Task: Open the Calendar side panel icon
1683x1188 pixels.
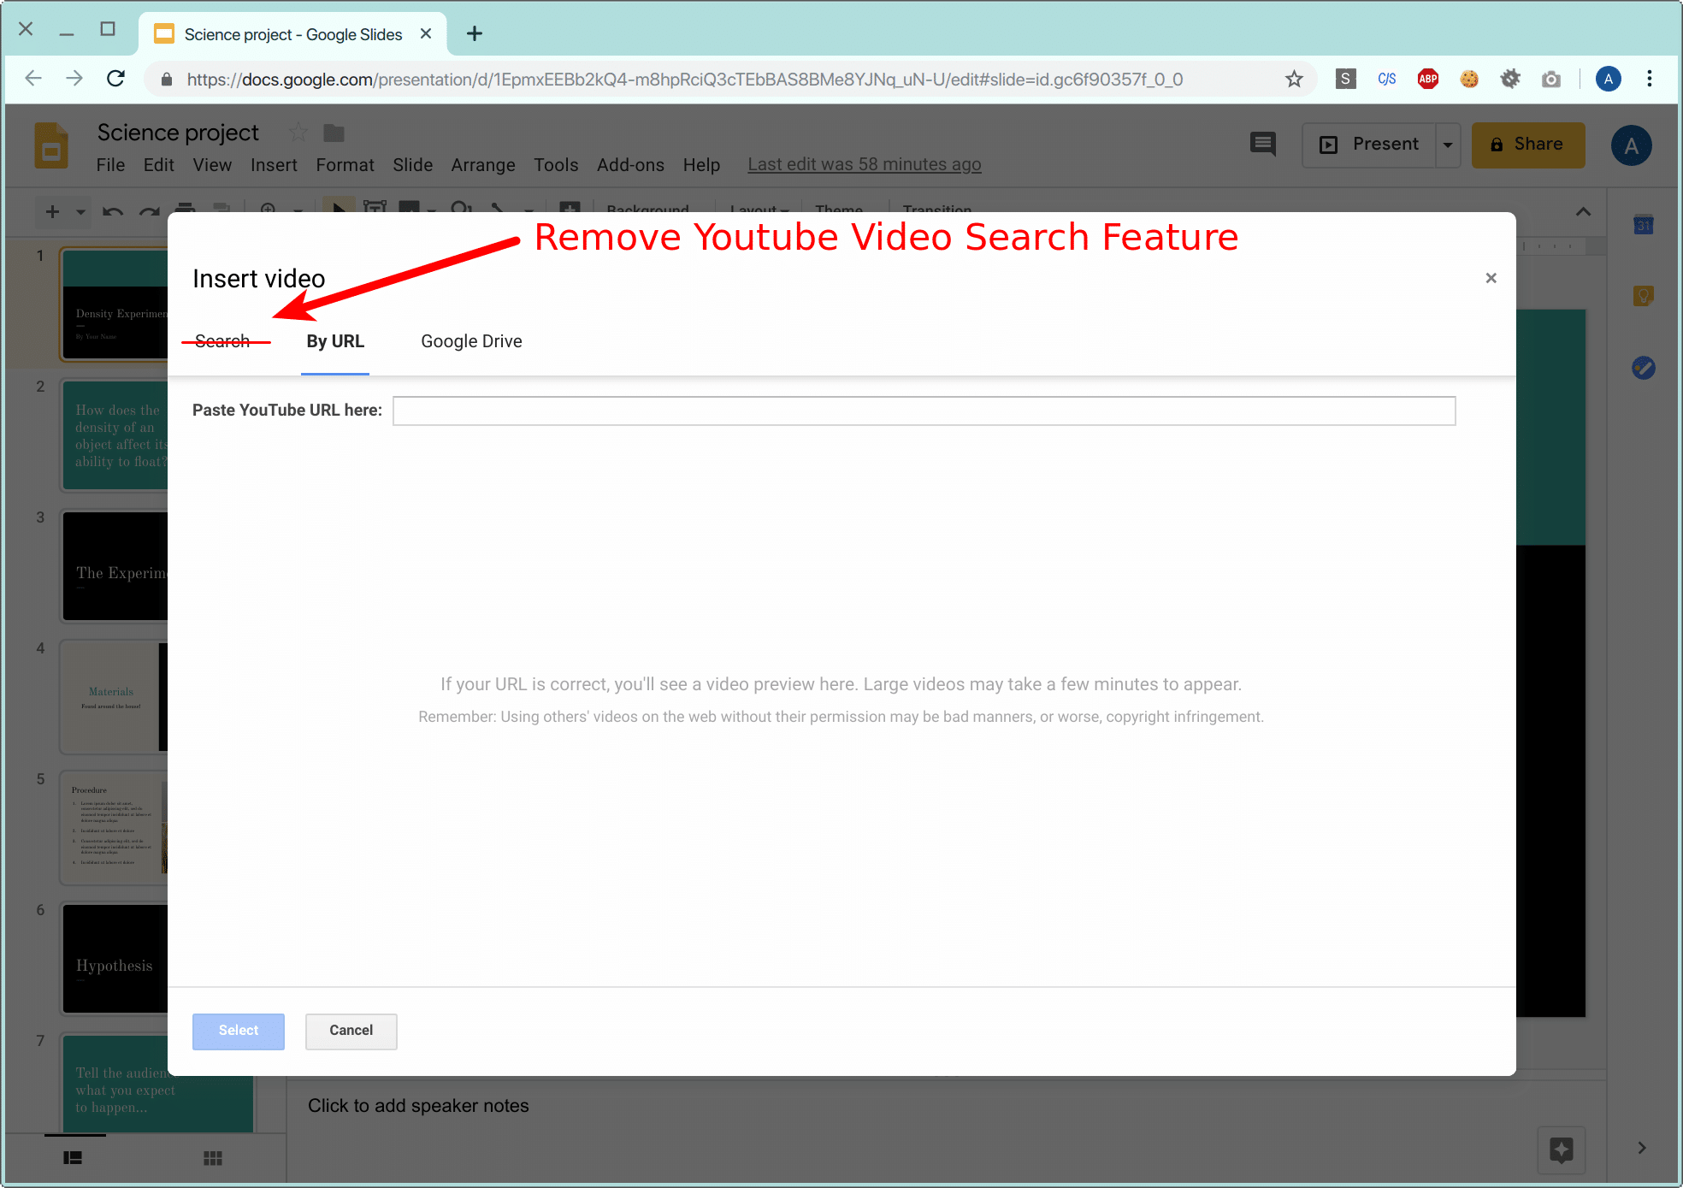Action: [1643, 225]
